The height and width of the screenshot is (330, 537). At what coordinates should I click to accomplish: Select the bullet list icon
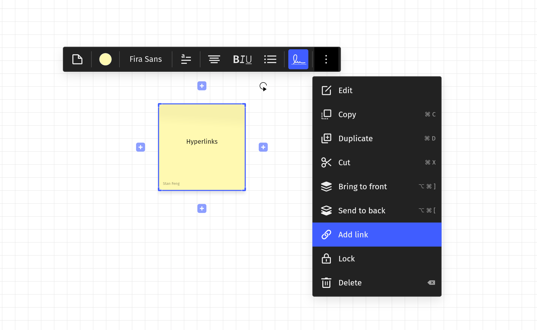tap(271, 59)
